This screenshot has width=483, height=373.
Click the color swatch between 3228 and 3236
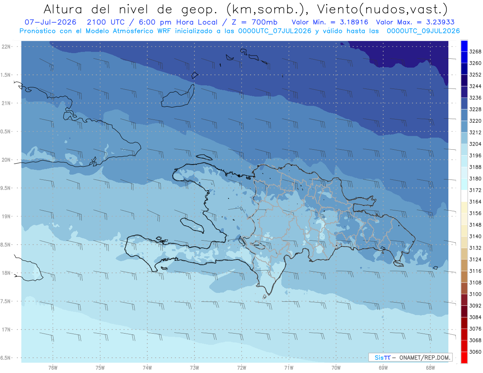click(464, 104)
